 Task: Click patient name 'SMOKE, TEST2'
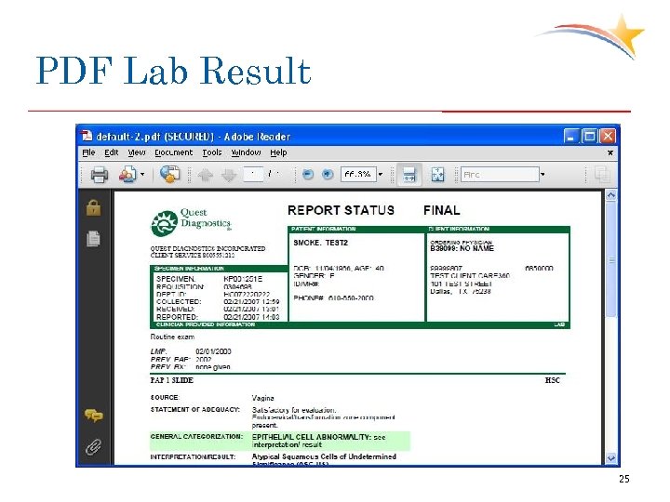321,243
